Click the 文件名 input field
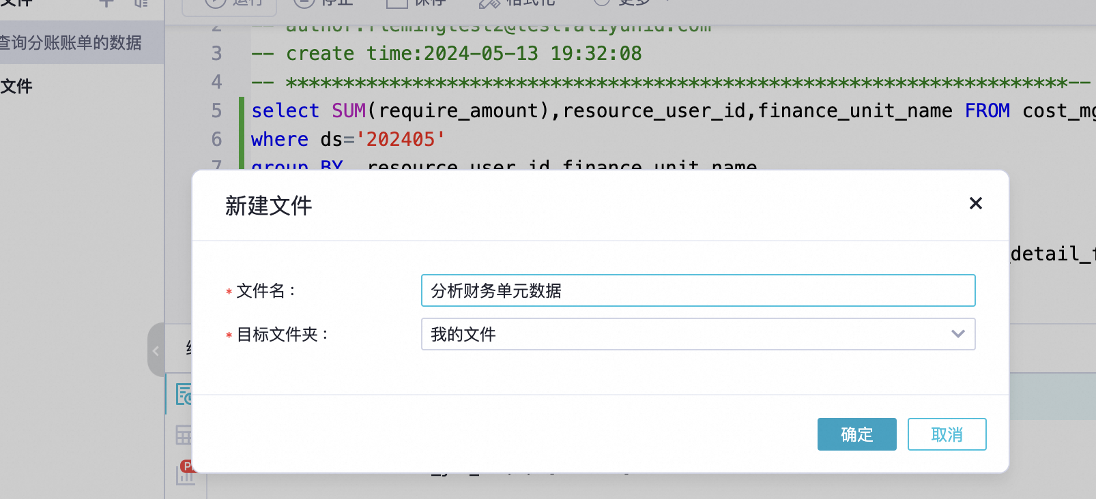Image resolution: width=1096 pixels, height=499 pixels. pyautogui.click(x=698, y=290)
